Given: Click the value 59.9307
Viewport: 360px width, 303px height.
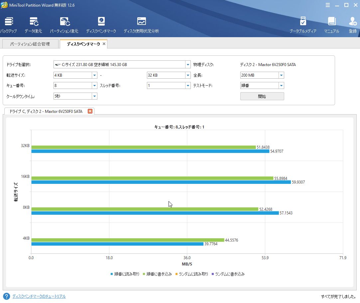Looking at the screenshot, I should 298,182.
